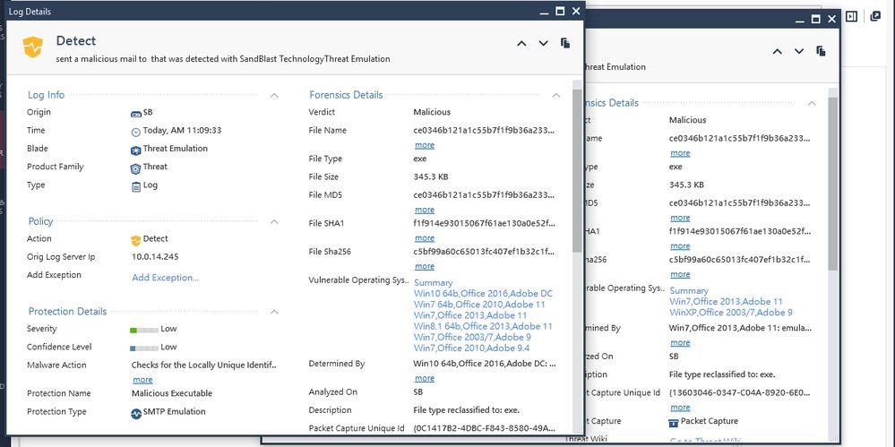895x447 pixels.
Task: Click the Threat Emulation blade icon
Action: (136, 150)
